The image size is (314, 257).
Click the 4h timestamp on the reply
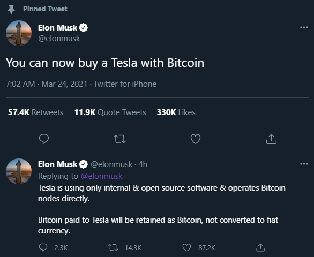(x=143, y=164)
